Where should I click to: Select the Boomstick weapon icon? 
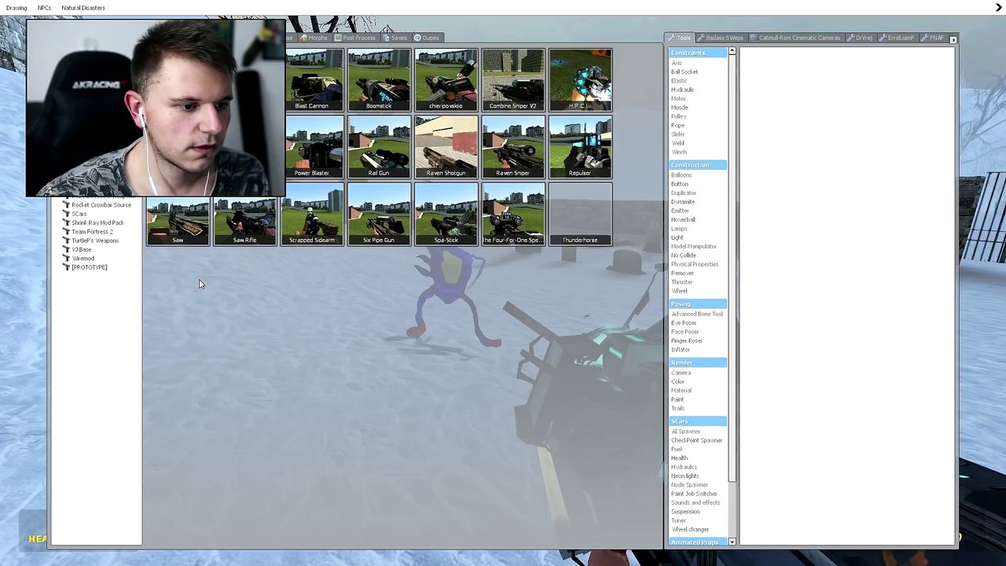click(379, 79)
